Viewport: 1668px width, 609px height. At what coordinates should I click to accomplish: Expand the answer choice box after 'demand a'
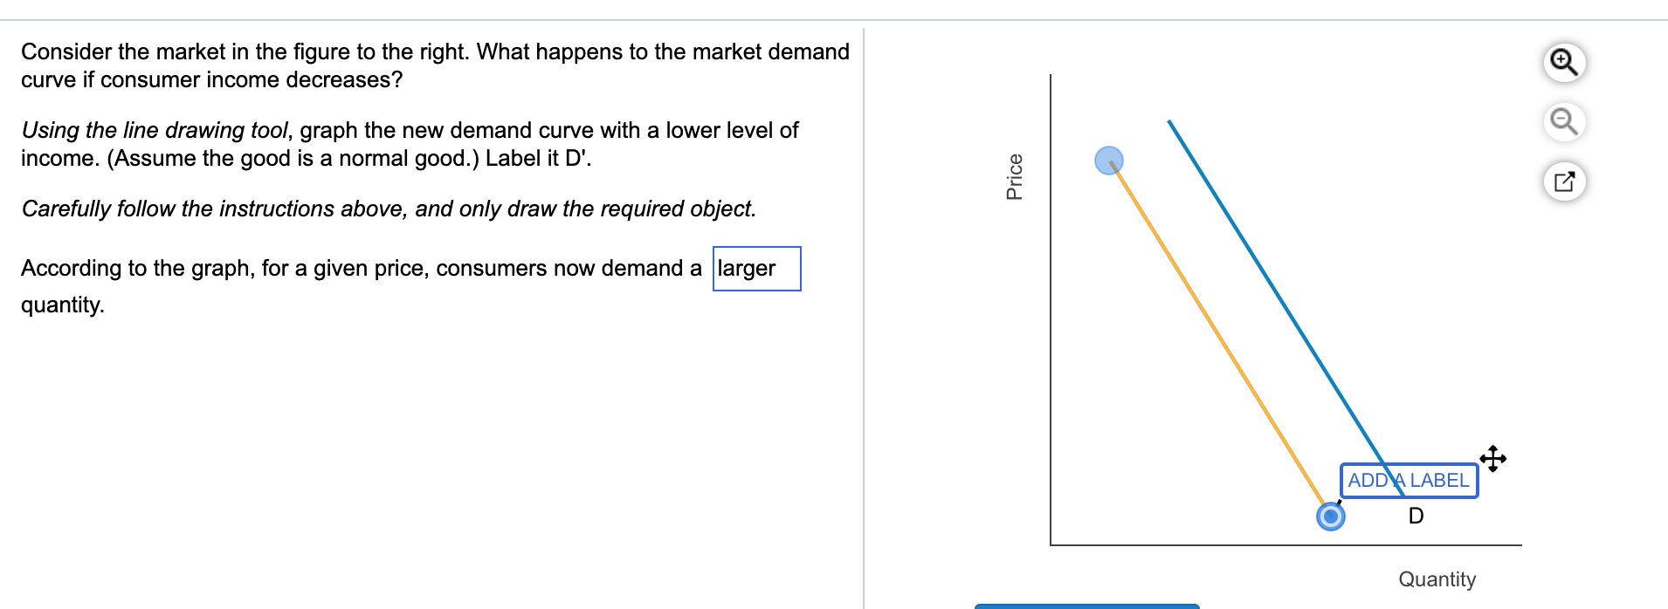coord(755,269)
